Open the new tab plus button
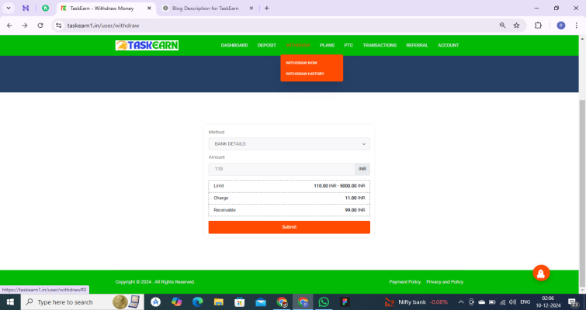This screenshot has height=310, width=586. [x=267, y=8]
